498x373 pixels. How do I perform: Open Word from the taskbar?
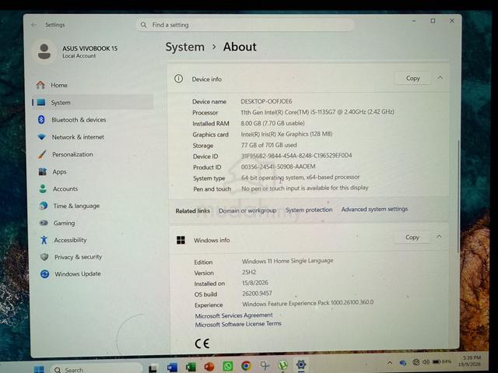[x=172, y=368]
